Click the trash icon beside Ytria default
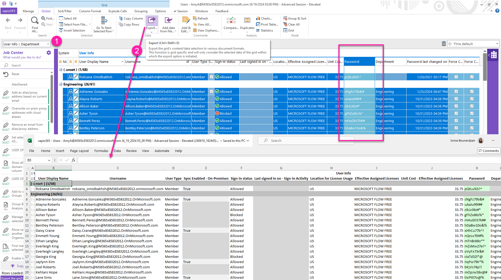 tap(444, 44)
